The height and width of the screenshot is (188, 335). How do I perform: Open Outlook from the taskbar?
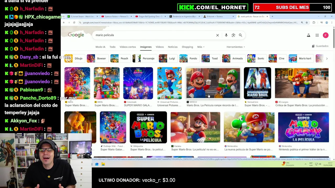tap(97, 164)
